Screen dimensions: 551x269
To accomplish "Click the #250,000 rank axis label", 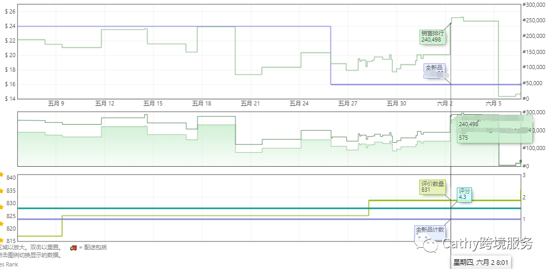I will click(x=534, y=20).
